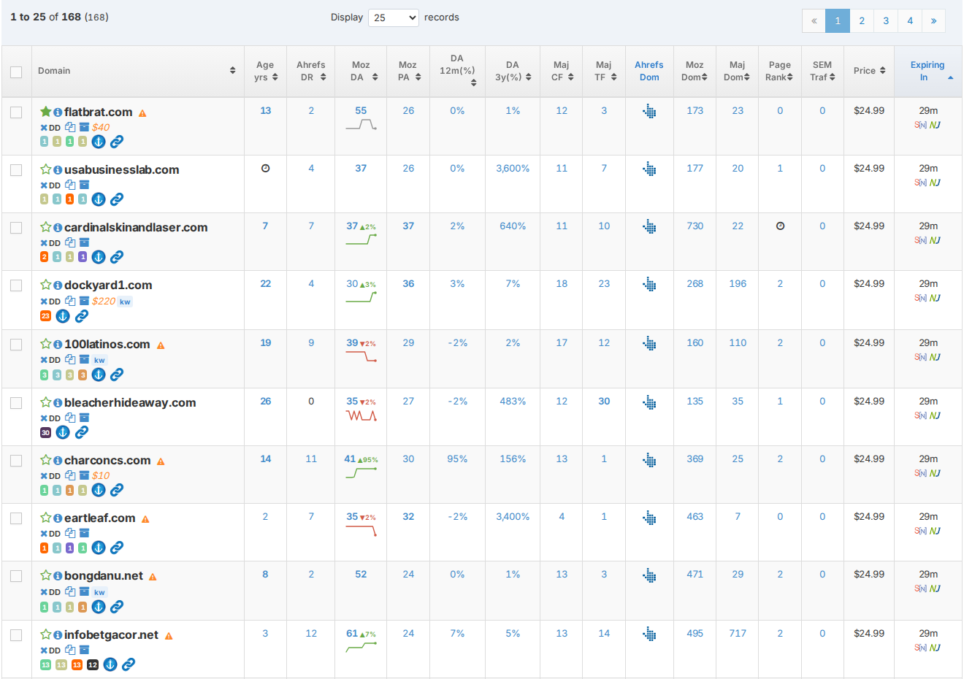964x679 pixels.
Task: Click the Ahrefs Dom column header
Action: 649,71
